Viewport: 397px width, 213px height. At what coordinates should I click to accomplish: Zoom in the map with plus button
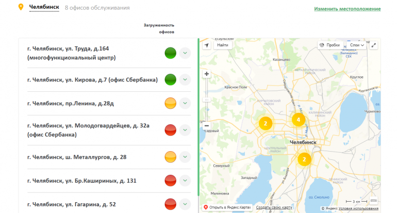click(207, 74)
